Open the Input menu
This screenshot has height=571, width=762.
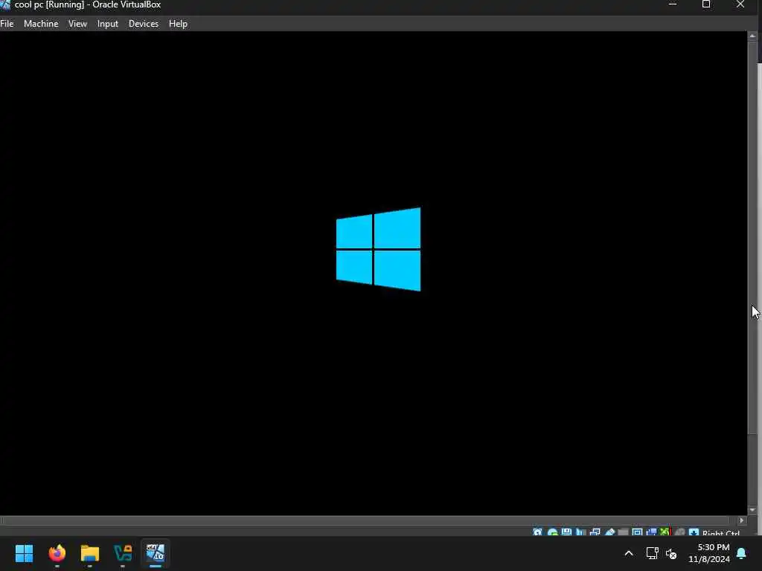click(x=107, y=23)
